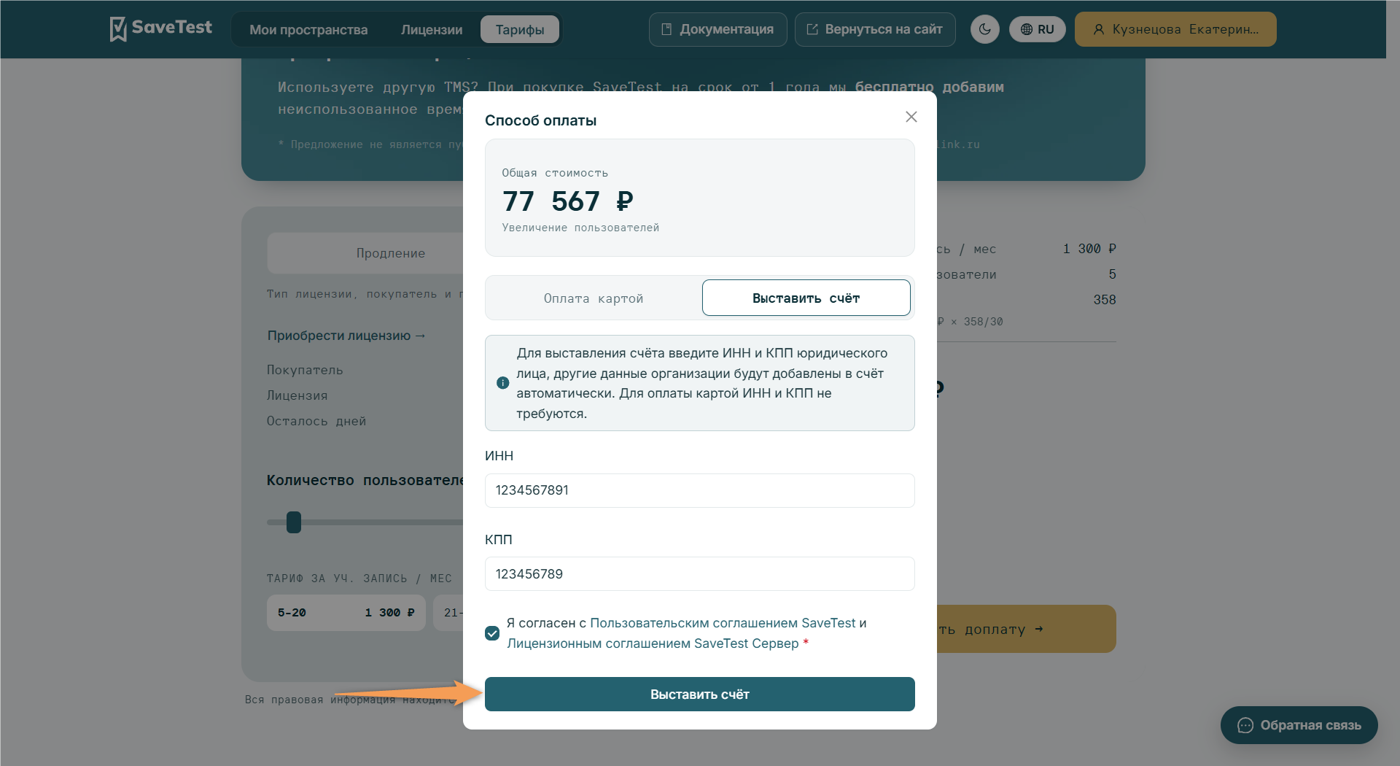Select Оплата картой payment method
1400x766 pixels.
click(594, 298)
